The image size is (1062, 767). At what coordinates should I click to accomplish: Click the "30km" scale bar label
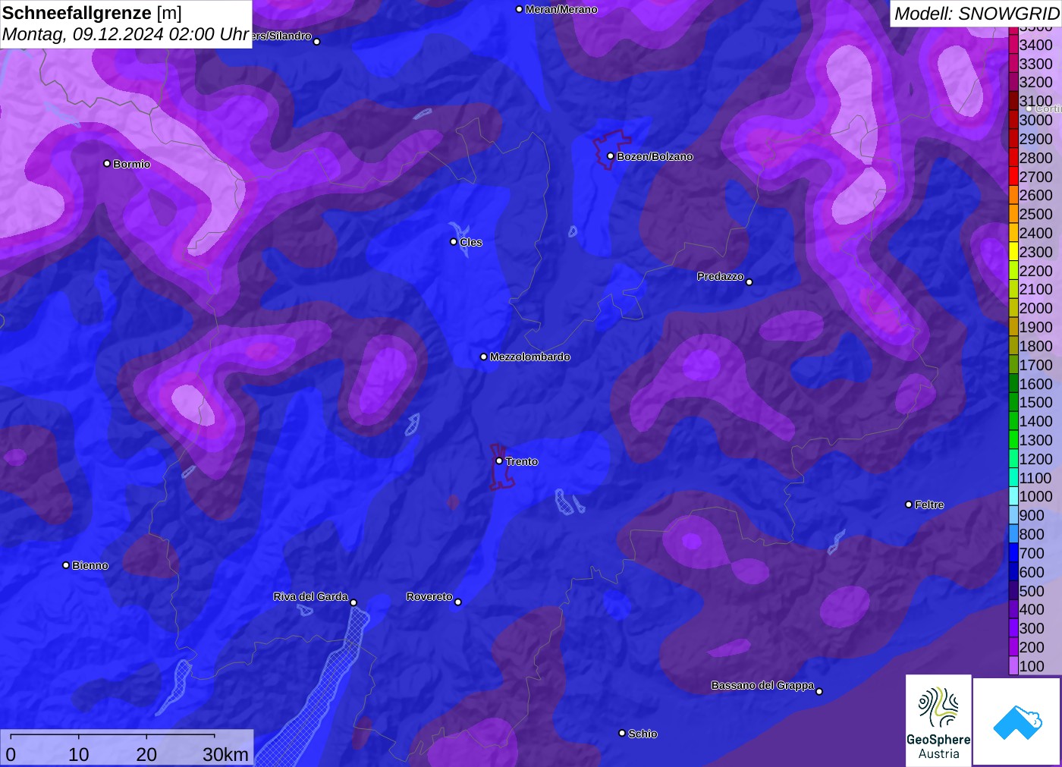tap(225, 754)
